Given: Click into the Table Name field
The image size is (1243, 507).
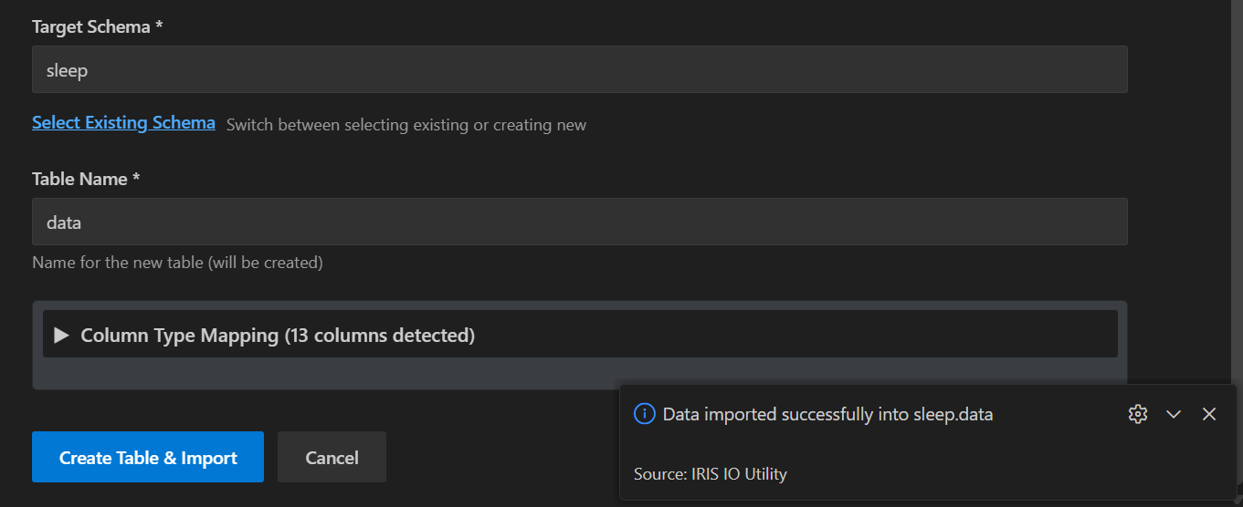Looking at the screenshot, I should [x=579, y=222].
